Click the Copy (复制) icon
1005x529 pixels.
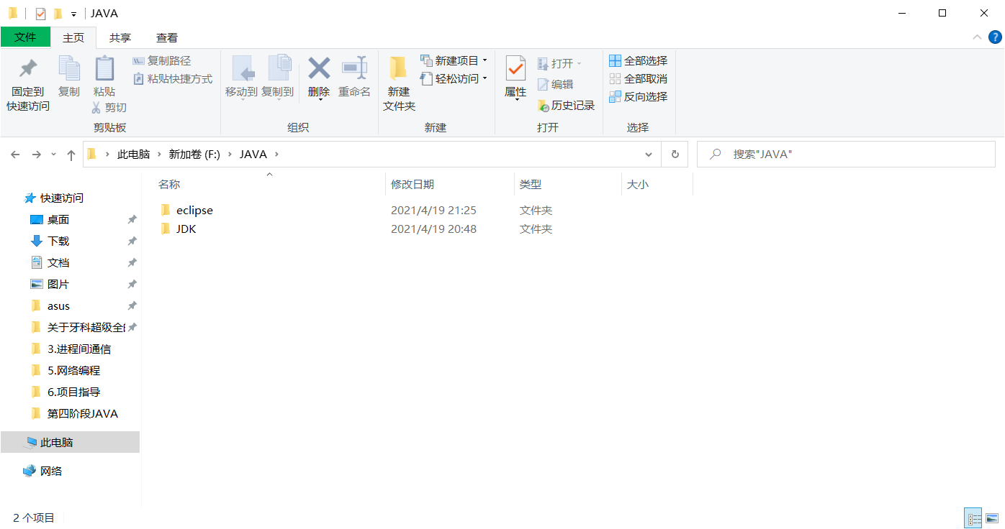click(69, 74)
